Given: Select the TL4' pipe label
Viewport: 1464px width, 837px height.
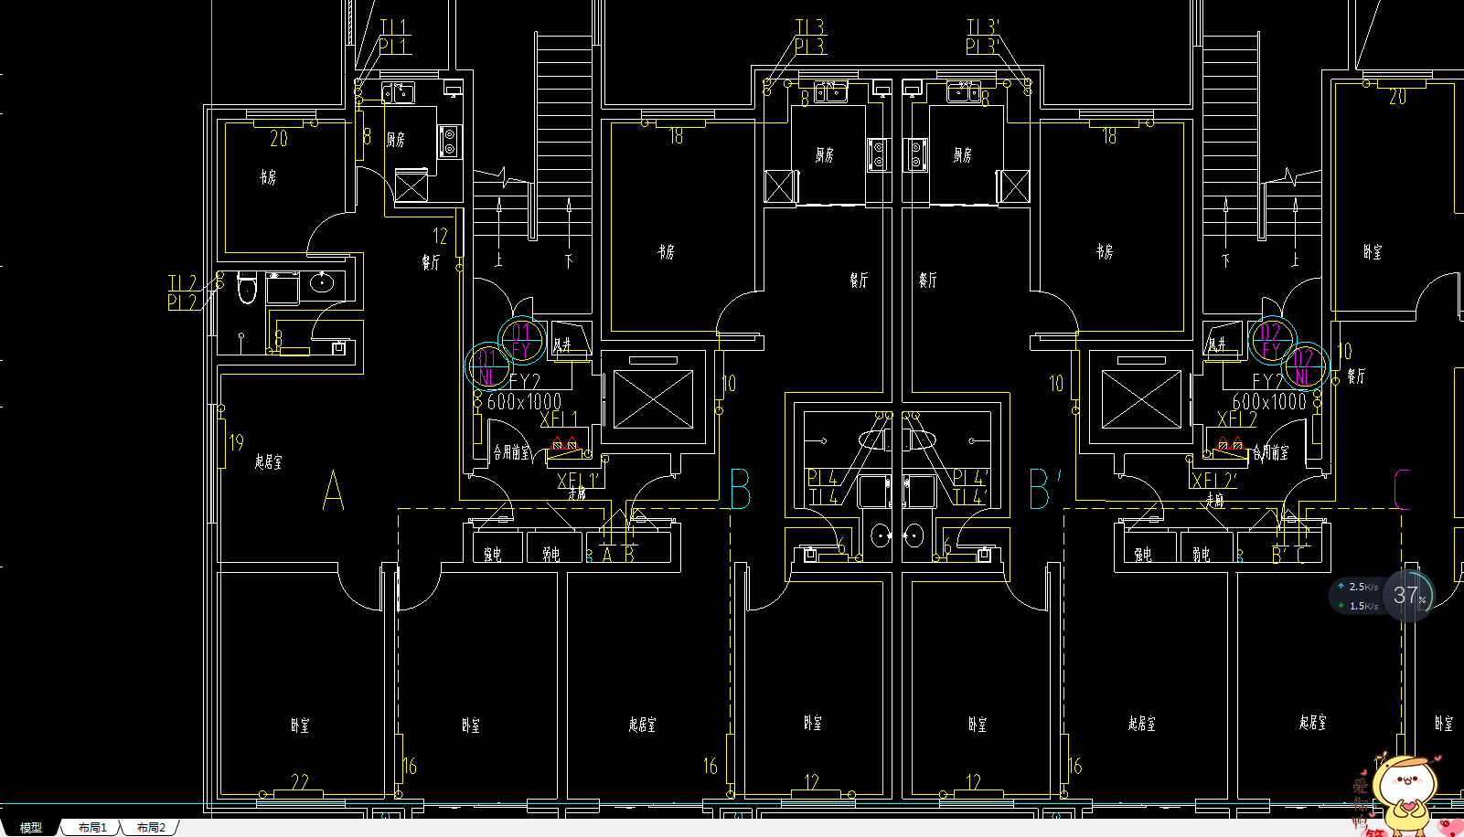Looking at the screenshot, I should pos(970,497).
